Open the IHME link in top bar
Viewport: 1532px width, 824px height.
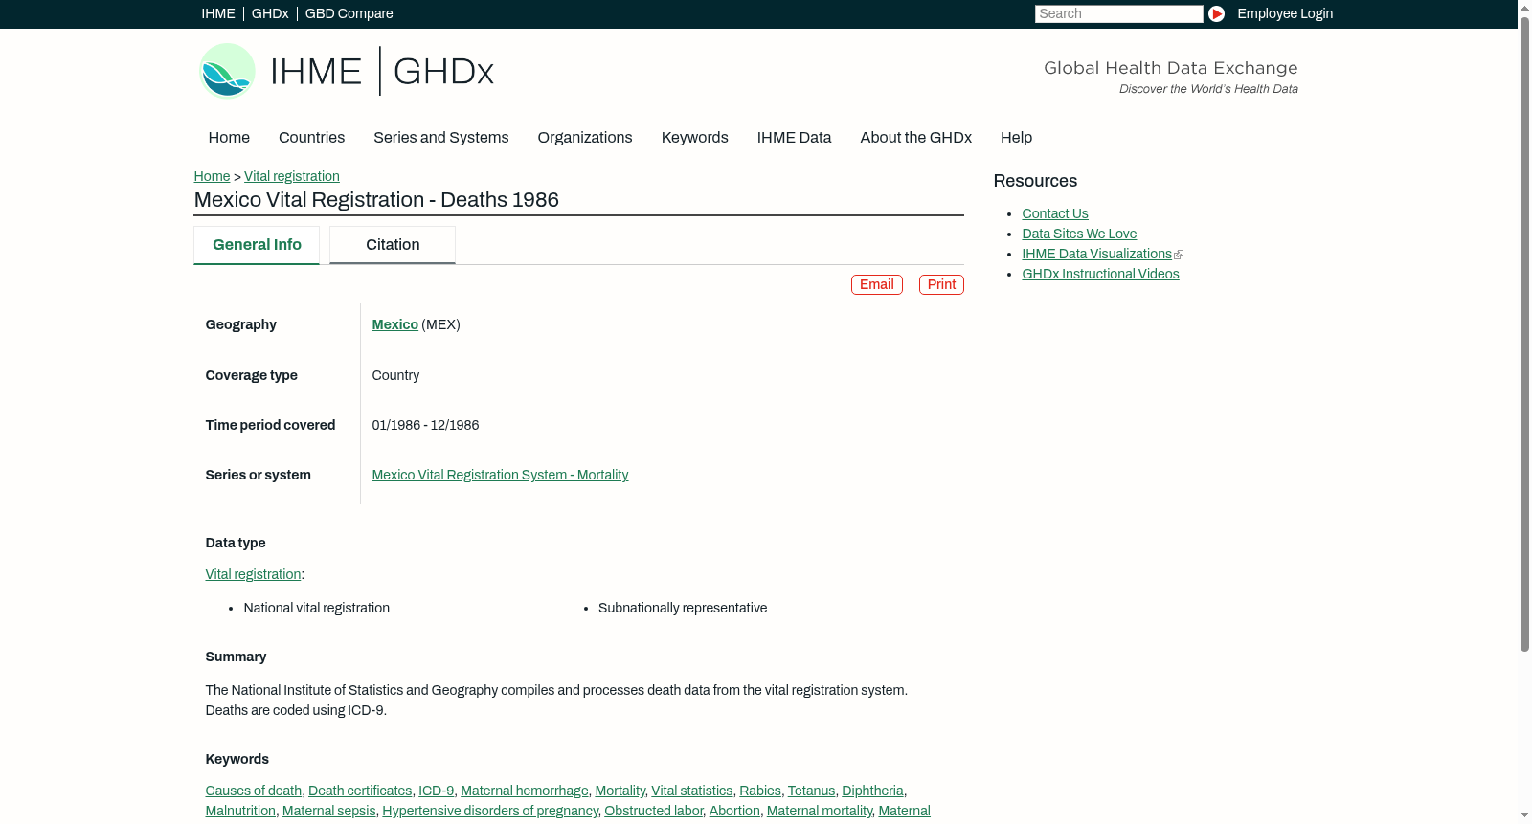click(218, 13)
